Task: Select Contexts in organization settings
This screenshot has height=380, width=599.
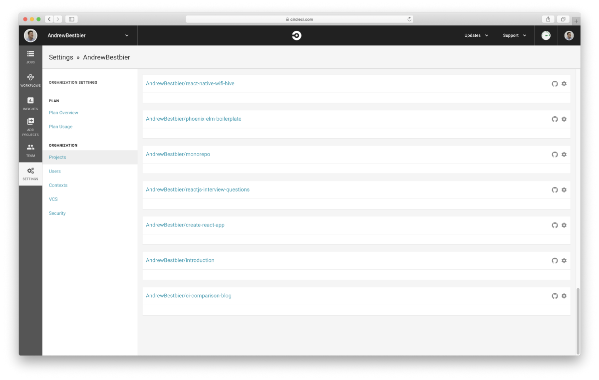Action: tap(58, 185)
